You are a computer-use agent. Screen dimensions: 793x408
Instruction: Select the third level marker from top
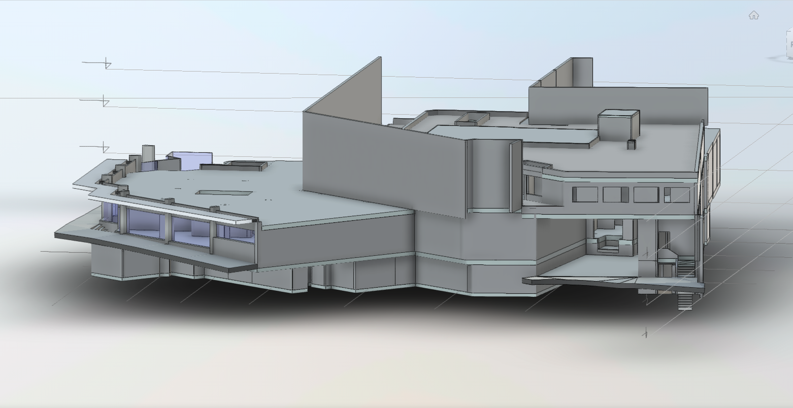tap(104, 148)
